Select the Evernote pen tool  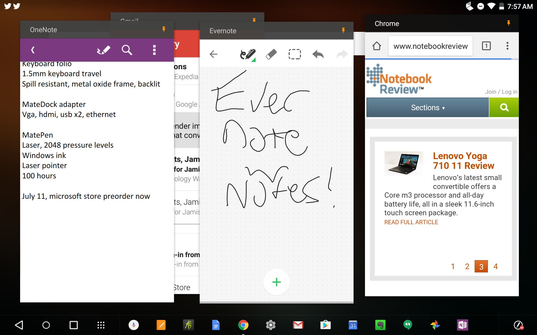point(248,54)
